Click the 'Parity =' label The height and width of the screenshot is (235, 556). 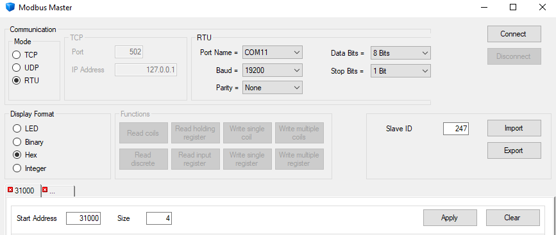coord(227,88)
